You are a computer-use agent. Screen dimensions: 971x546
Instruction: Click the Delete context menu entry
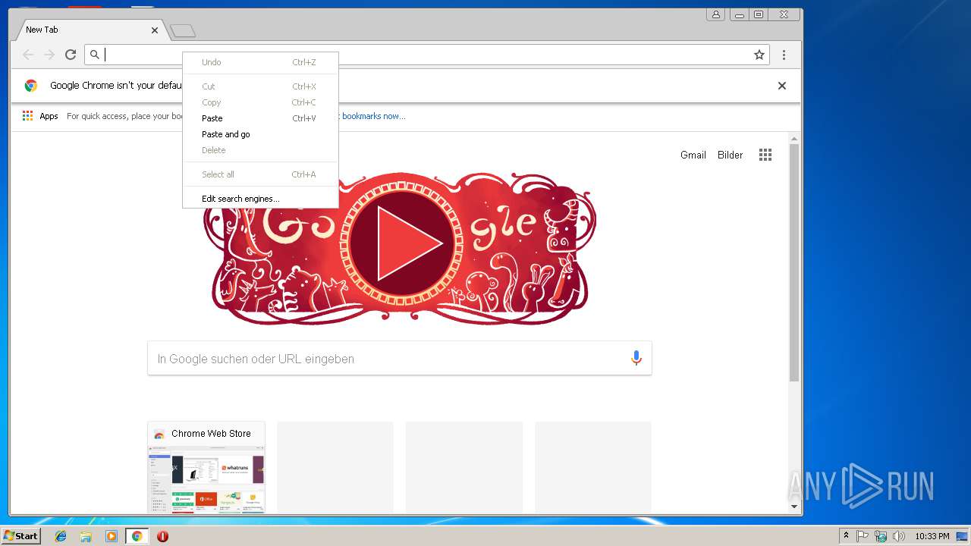click(260, 150)
